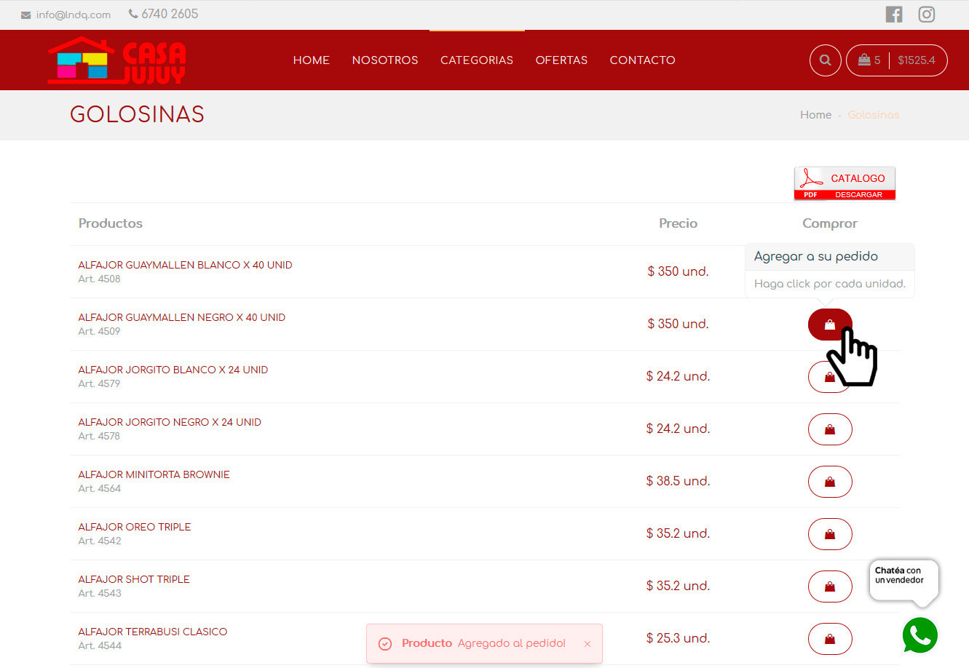This screenshot has width=969, height=668.
Task: Click the 'Productos' column header
Action: (111, 223)
